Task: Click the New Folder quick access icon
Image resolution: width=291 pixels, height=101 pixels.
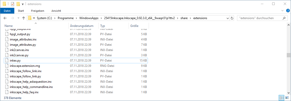Action: pyautogui.click(x=18, y=4)
